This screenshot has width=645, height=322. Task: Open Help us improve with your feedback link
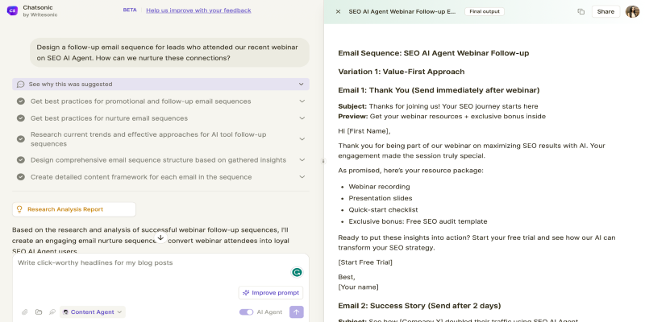click(198, 10)
